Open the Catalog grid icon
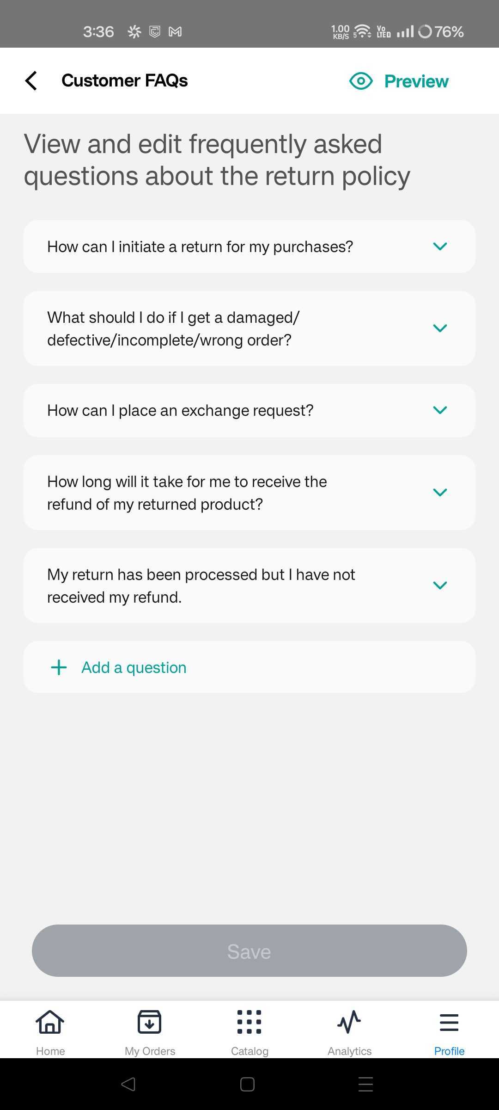 pyautogui.click(x=249, y=1022)
